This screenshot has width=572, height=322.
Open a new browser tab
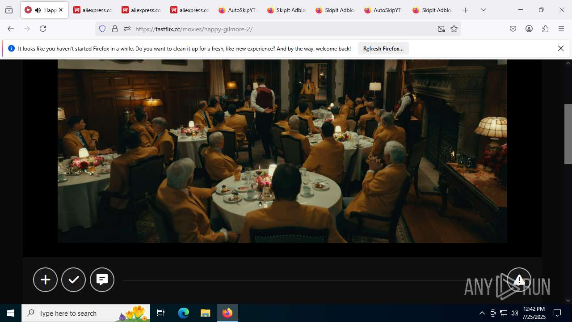pos(466,10)
